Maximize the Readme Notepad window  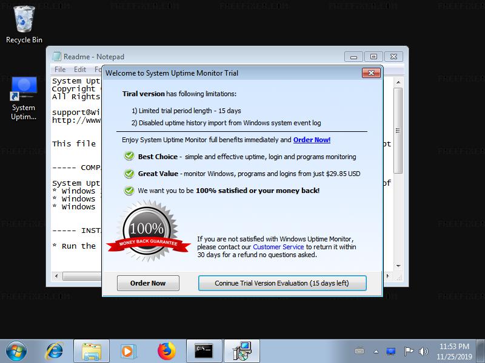pyautogui.click(x=373, y=57)
